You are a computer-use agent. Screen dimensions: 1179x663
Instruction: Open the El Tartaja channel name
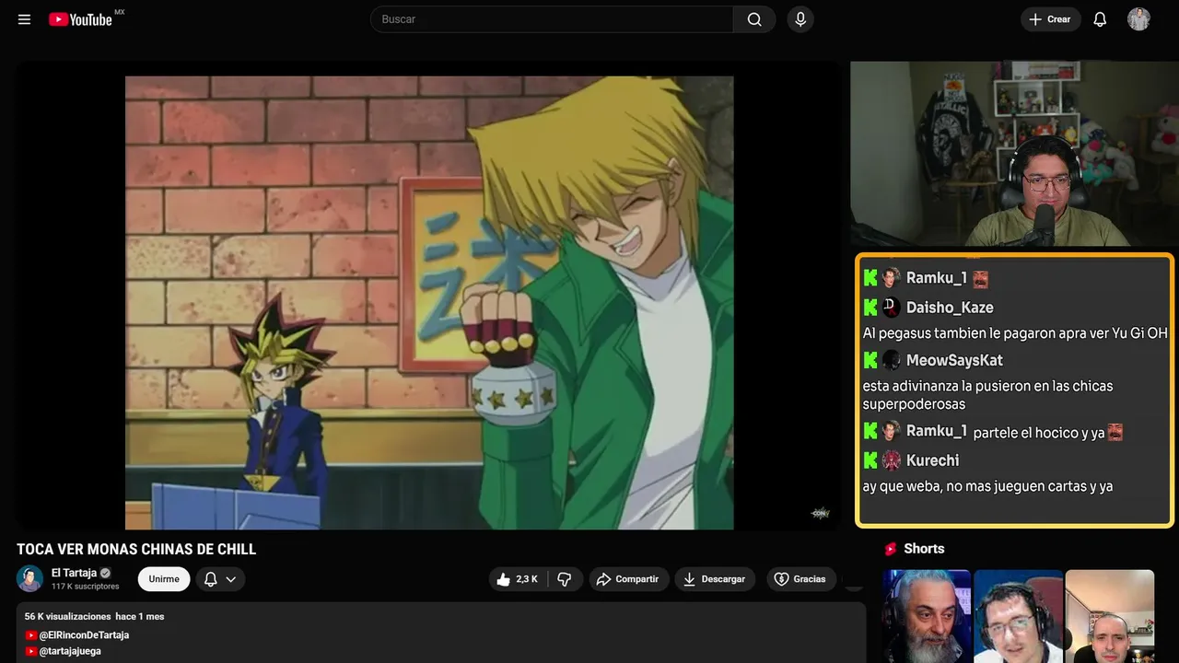pos(74,573)
